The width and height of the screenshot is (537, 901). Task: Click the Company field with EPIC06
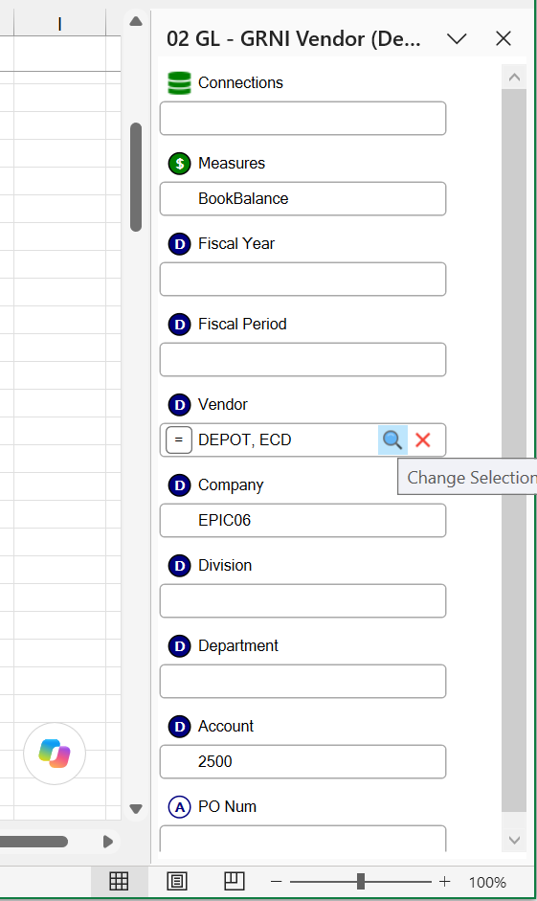tap(302, 521)
